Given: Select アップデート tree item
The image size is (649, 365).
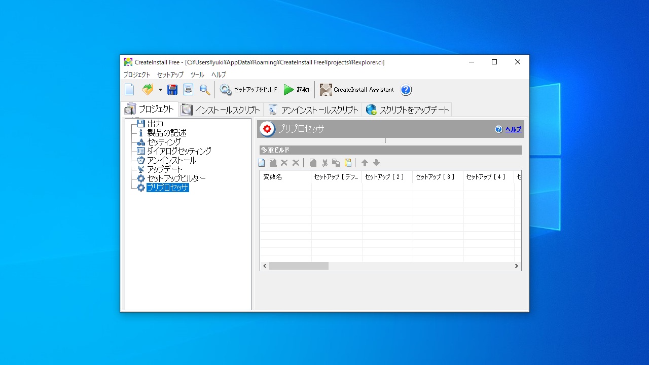Looking at the screenshot, I should [165, 169].
